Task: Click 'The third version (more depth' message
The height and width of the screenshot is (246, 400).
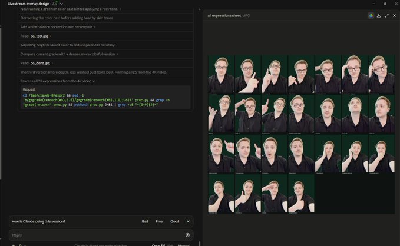Action: pos(94,72)
